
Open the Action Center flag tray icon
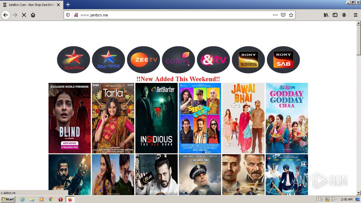(x=334, y=199)
